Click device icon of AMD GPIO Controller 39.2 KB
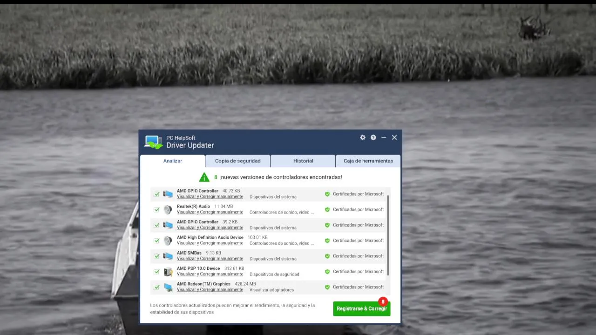Viewport: 596px width, 335px height. [168, 225]
